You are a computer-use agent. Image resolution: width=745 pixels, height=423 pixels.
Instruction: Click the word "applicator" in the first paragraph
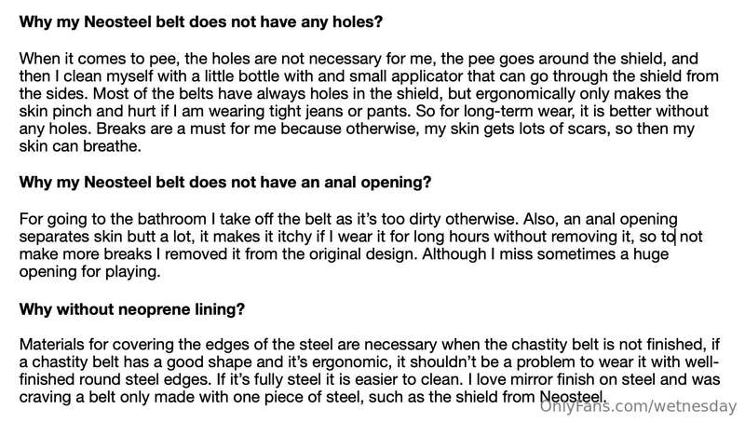coord(427,76)
